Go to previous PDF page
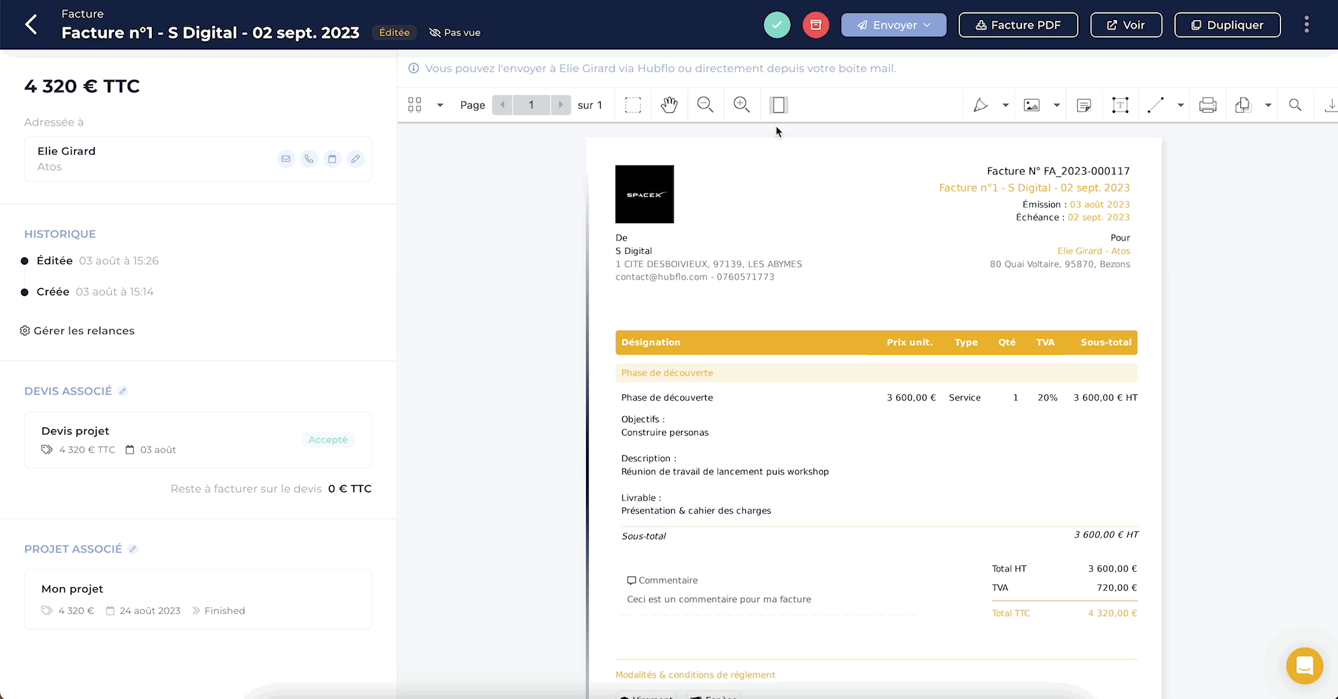The width and height of the screenshot is (1338, 699). (x=502, y=105)
